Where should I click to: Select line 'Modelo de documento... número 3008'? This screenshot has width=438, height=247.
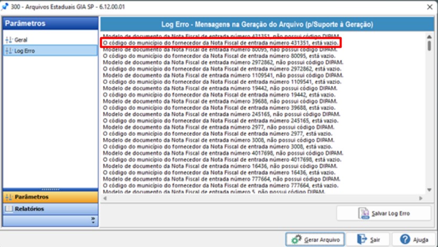218,140
